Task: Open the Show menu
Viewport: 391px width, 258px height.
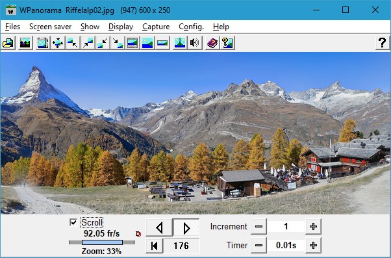Action: click(90, 27)
